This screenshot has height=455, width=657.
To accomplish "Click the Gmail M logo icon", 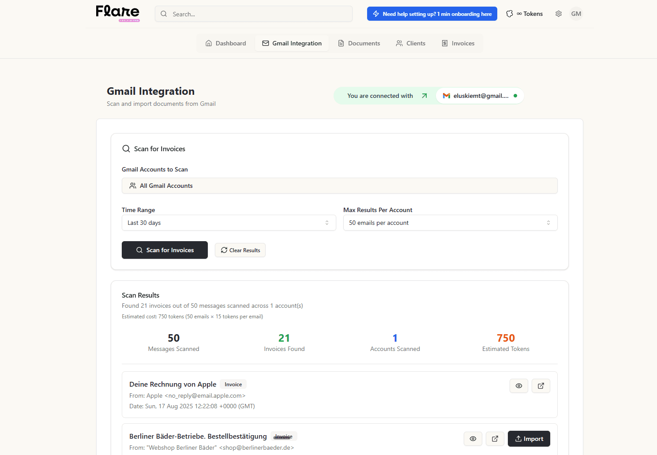I will pyautogui.click(x=447, y=96).
